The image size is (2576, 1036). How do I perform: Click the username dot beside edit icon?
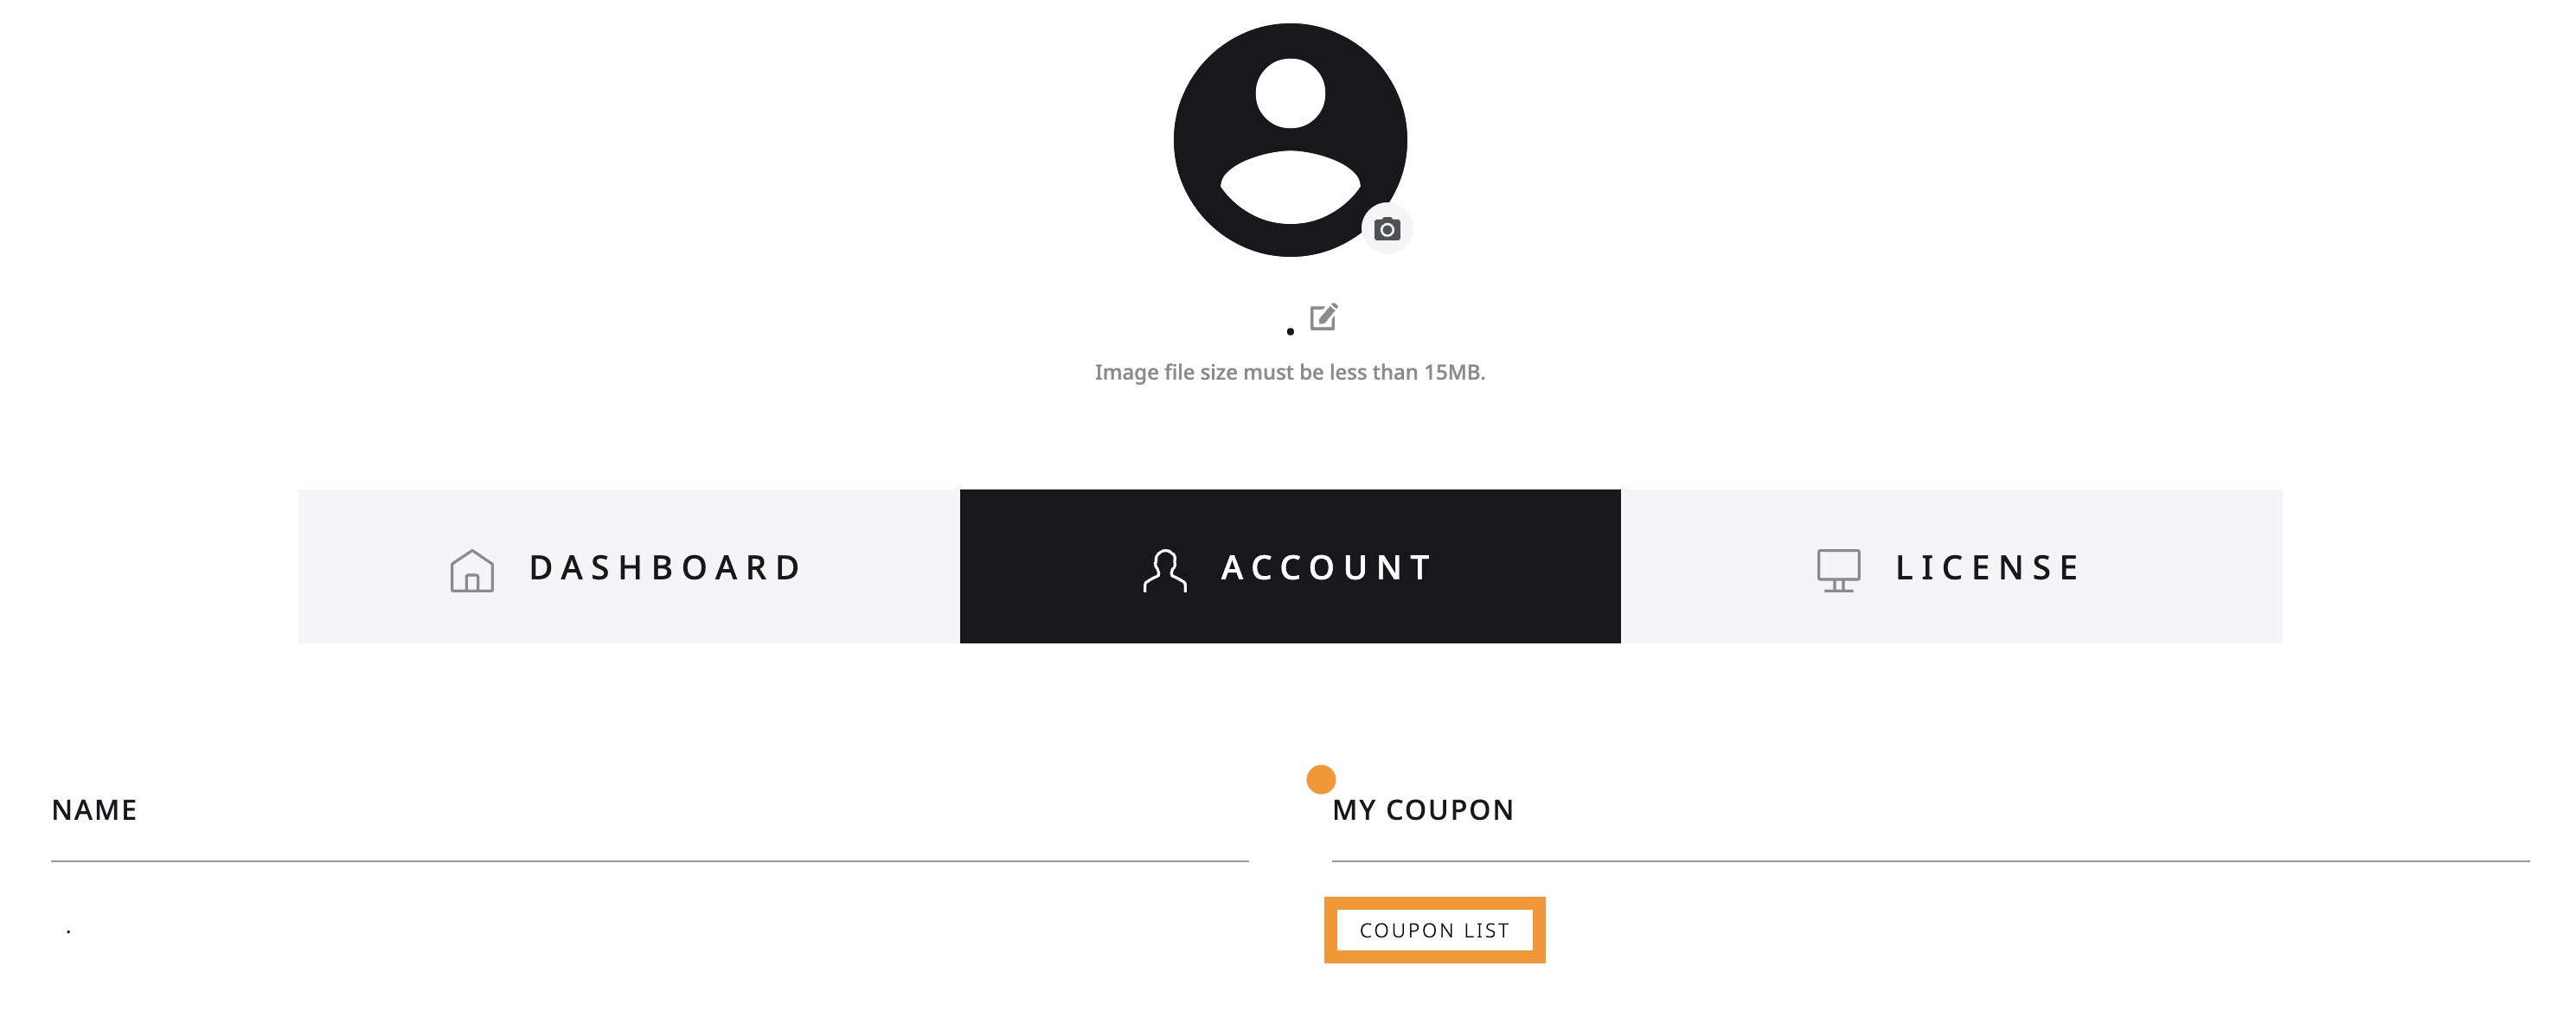1290,331
